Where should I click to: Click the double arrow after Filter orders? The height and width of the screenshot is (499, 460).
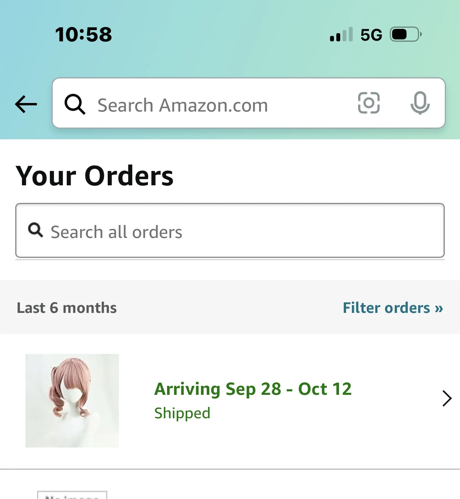click(439, 308)
